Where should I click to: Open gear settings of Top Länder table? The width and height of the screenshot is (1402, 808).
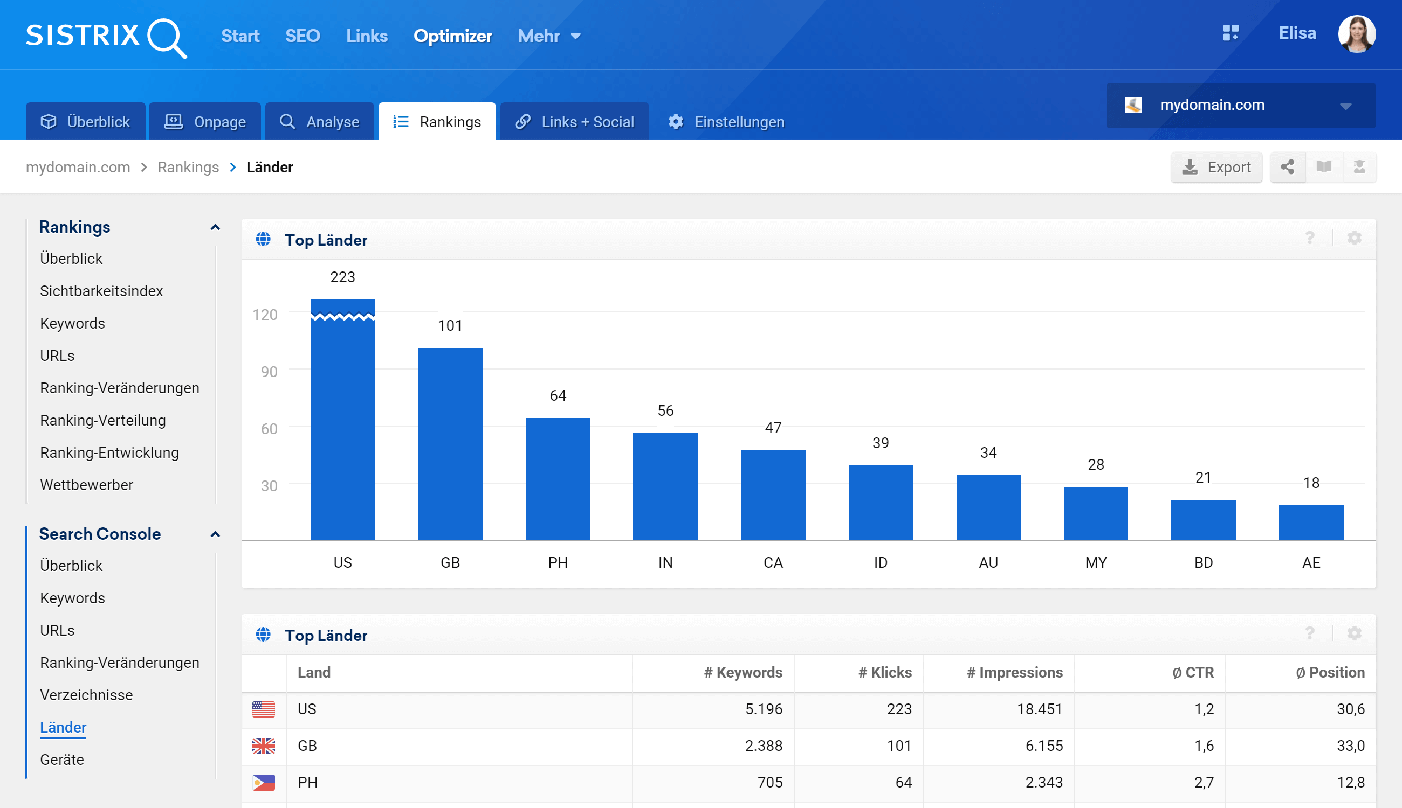1354,634
